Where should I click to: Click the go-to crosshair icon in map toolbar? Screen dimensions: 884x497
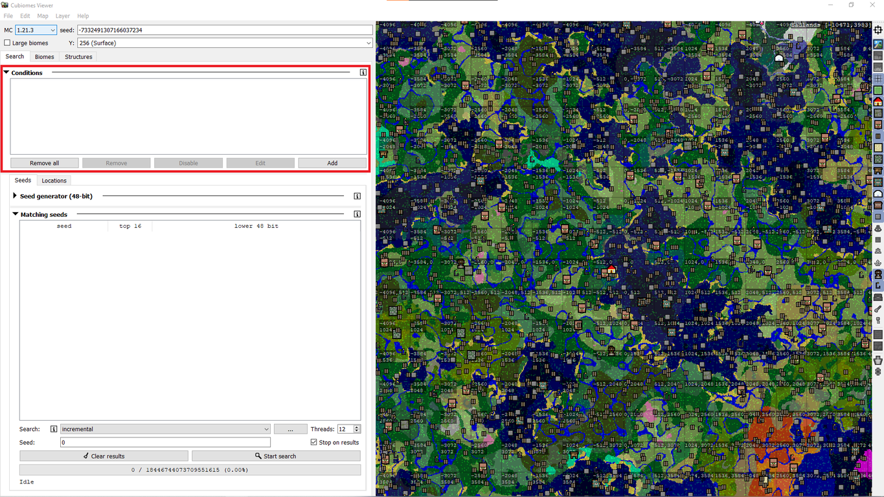click(x=878, y=30)
